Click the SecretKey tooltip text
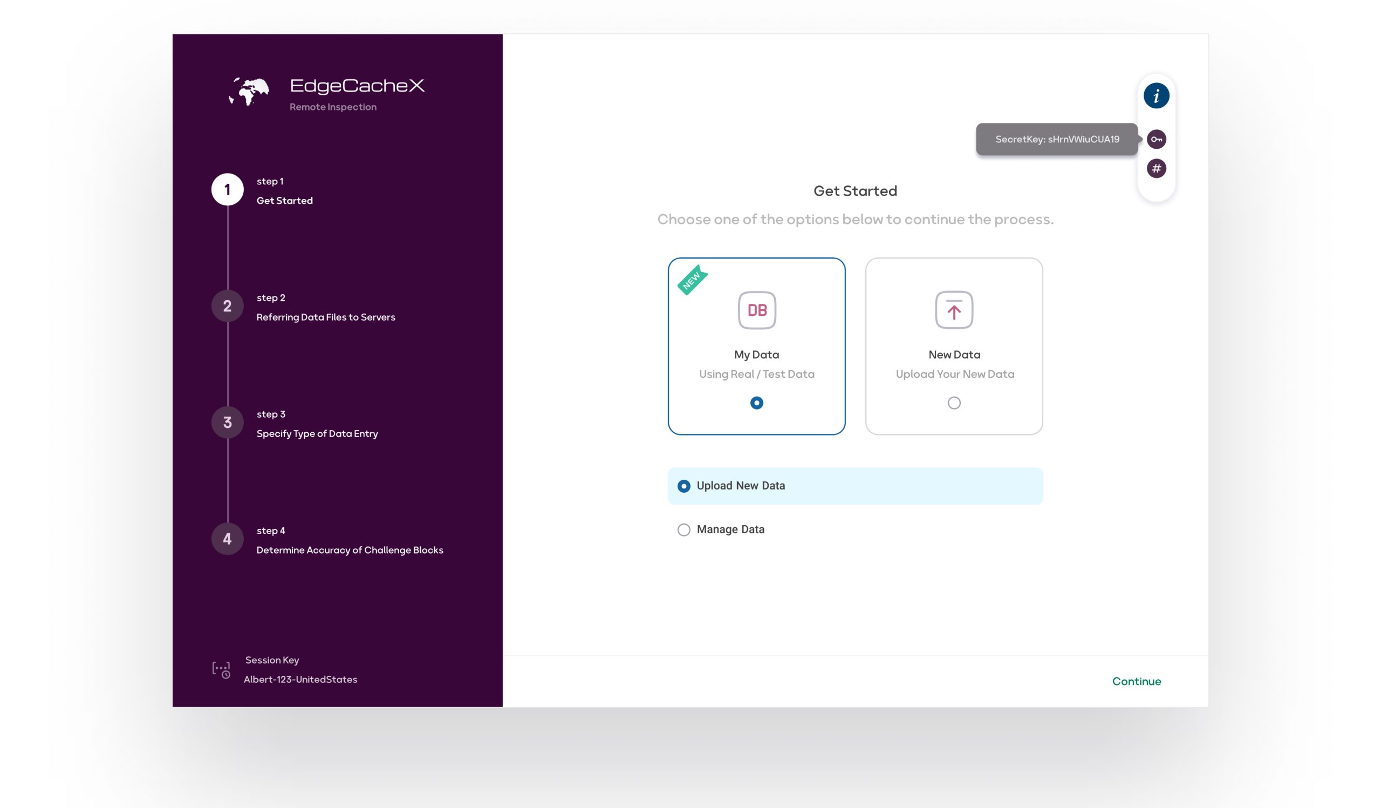Image resolution: width=1381 pixels, height=808 pixels. (x=1057, y=140)
